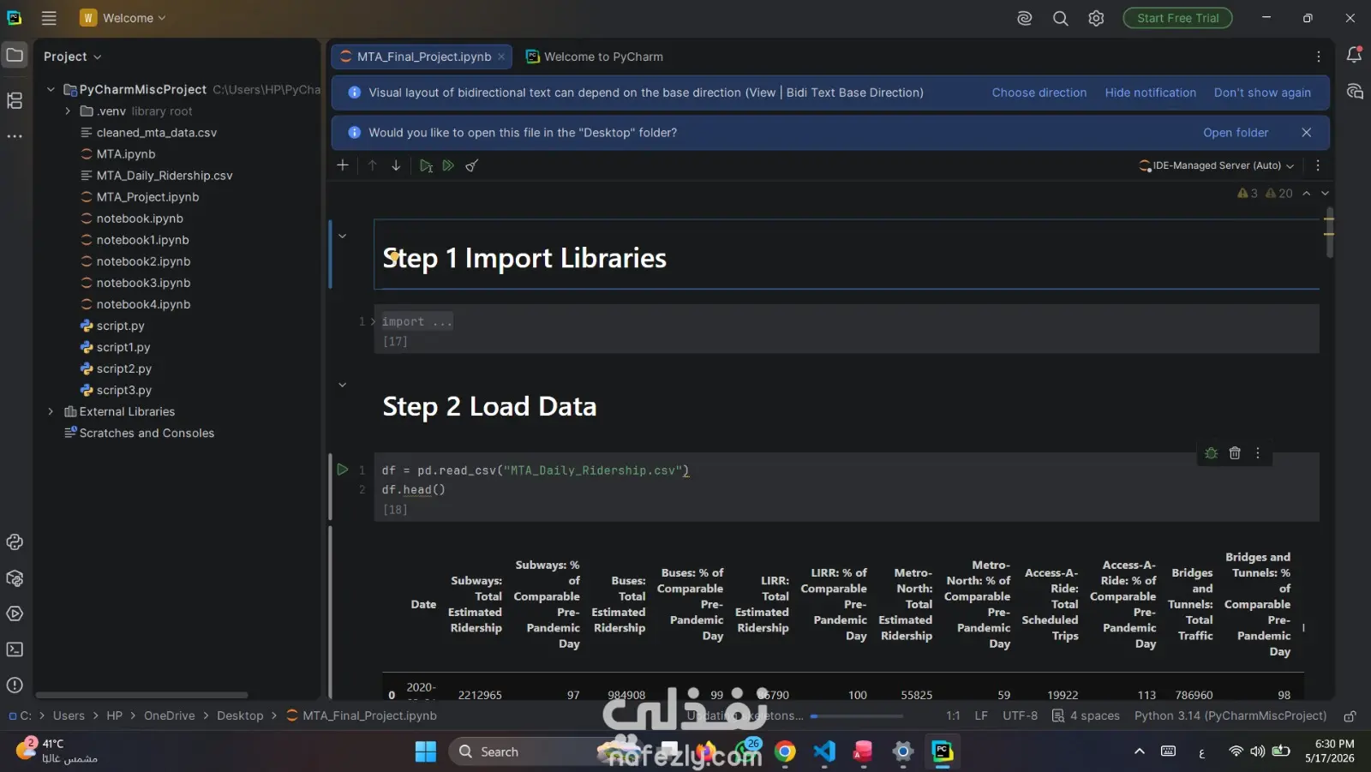
Task: Click Hide notification link
Action: pyautogui.click(x=1151, y=93)
